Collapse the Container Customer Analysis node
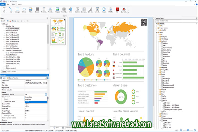This screenshot has height=132, width=198. [3, 51]
